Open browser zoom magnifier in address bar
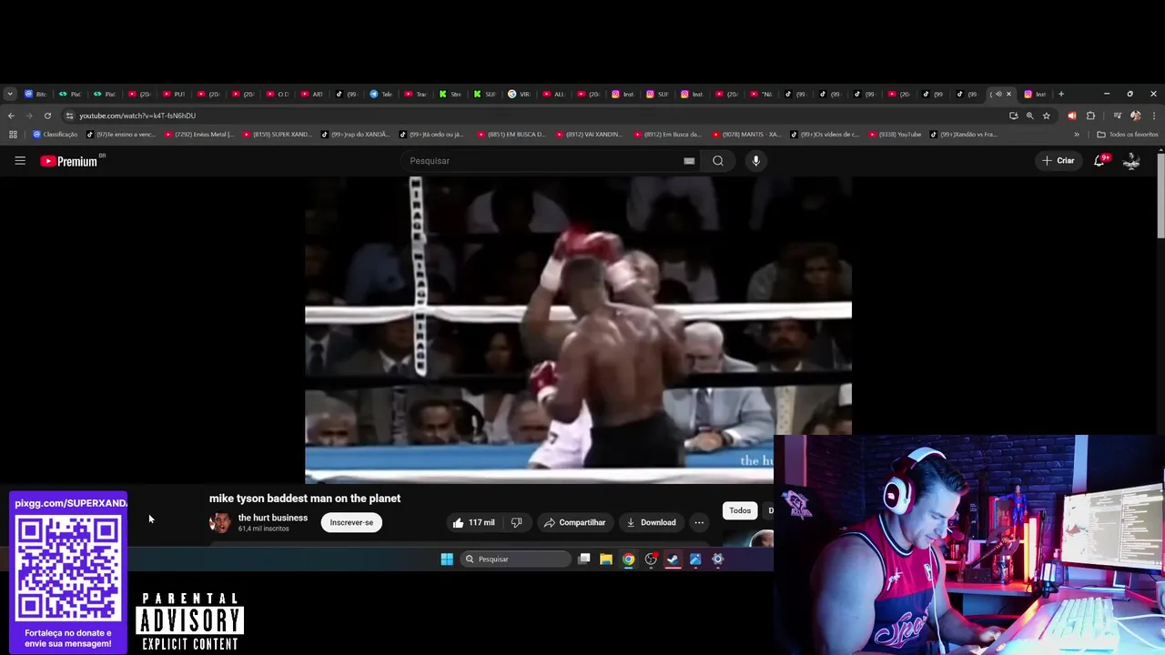 tap(1030, 116)
